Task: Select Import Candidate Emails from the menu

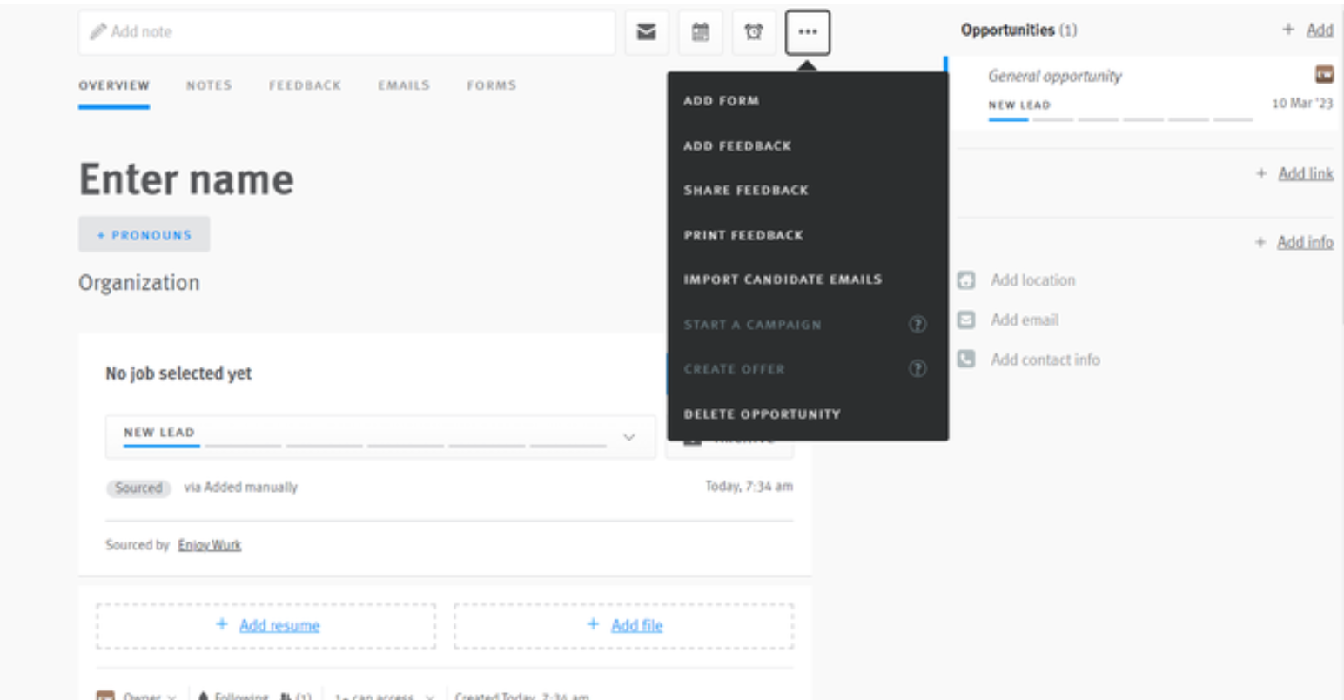Action: (x=783, y=279)
